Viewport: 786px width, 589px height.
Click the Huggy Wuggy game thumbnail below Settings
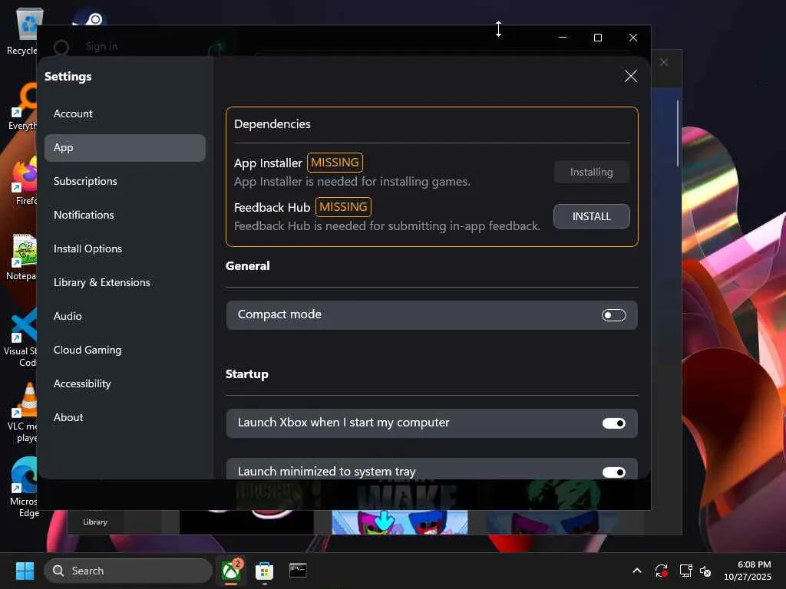coord(399,522)
